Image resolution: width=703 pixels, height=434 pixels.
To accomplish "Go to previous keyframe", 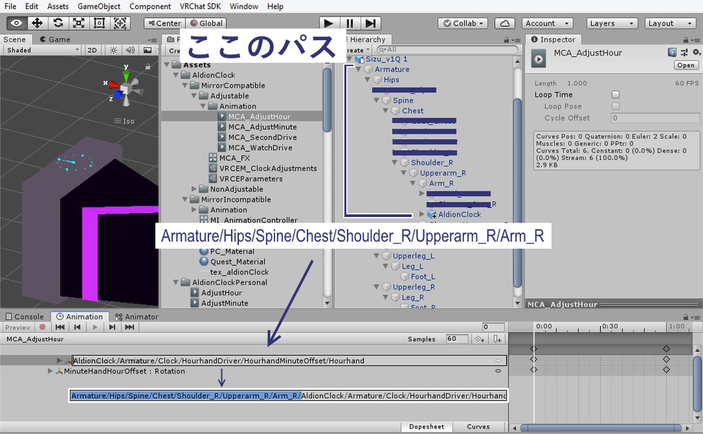I will coord(77,327).
